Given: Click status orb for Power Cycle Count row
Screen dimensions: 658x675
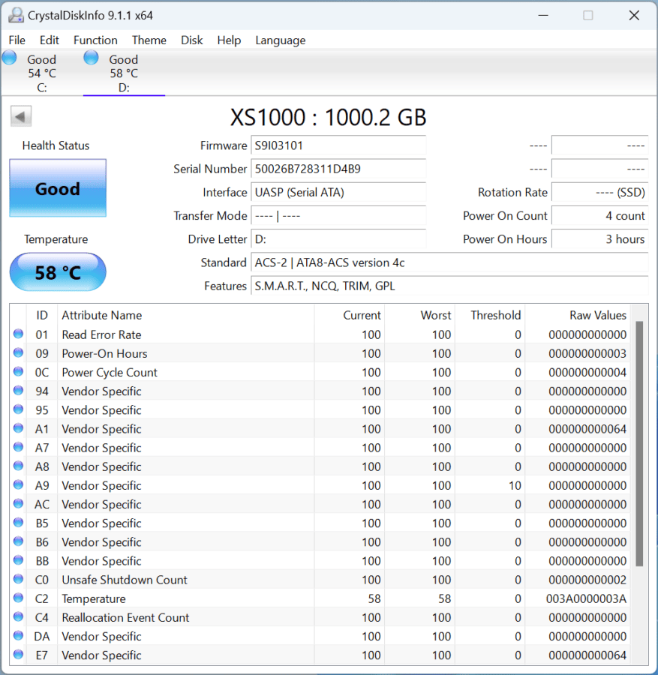Looking at the screenshot, I should pyautogui.click(x=18, y=371).
